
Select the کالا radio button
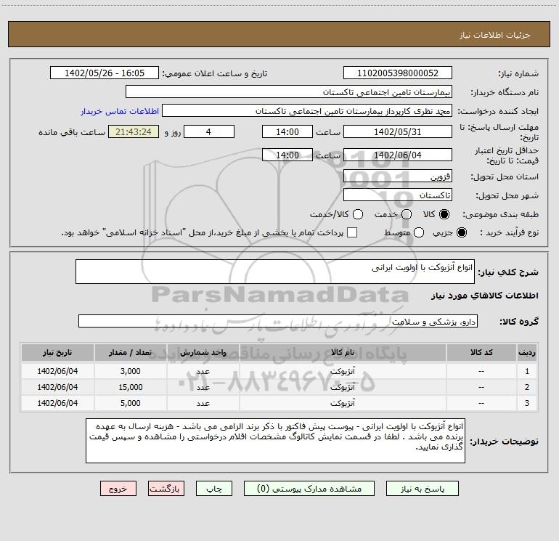pos(444,214)
